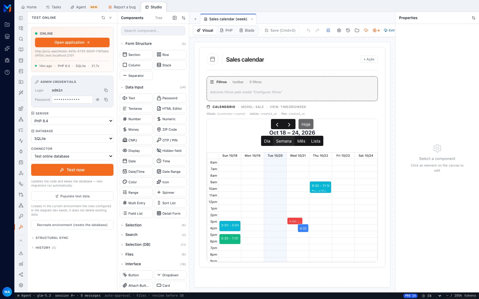Image resolution: width=479 pixels, height=299 pixels.
Task: Click the refresh icon in Test Online header
Action: tap(103, 18)
